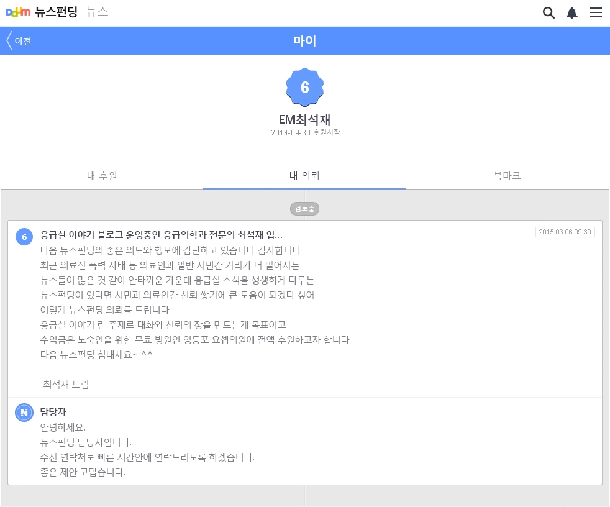
Task: Switch to the 북마크 tab
Action: click(x=508, y=176)
